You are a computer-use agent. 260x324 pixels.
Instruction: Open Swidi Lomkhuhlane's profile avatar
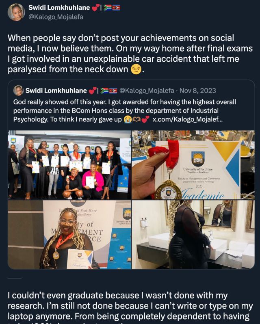coord(16,12)
